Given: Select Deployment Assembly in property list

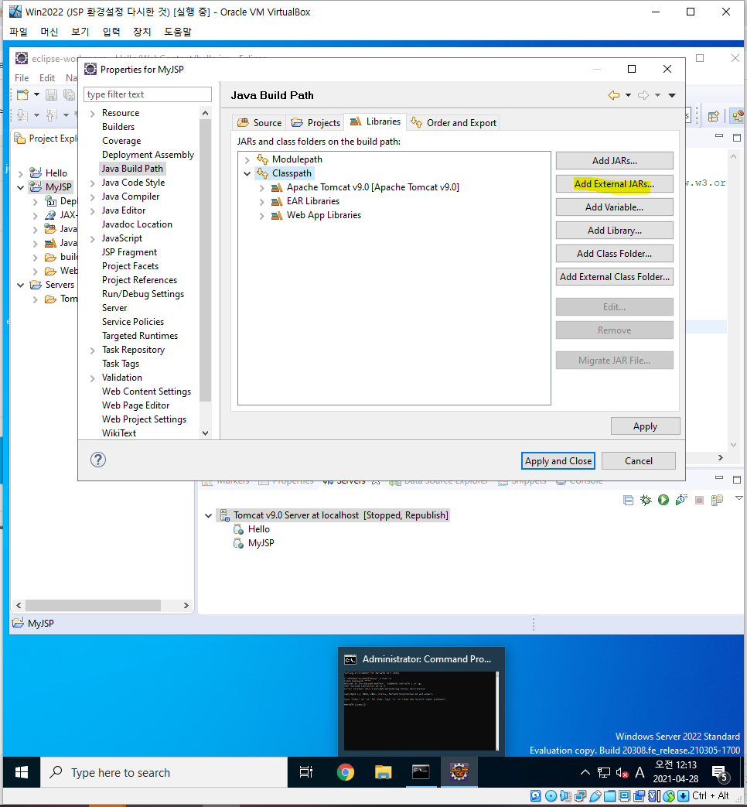Looking at the screenshot, I should click(x=148, y=155).
